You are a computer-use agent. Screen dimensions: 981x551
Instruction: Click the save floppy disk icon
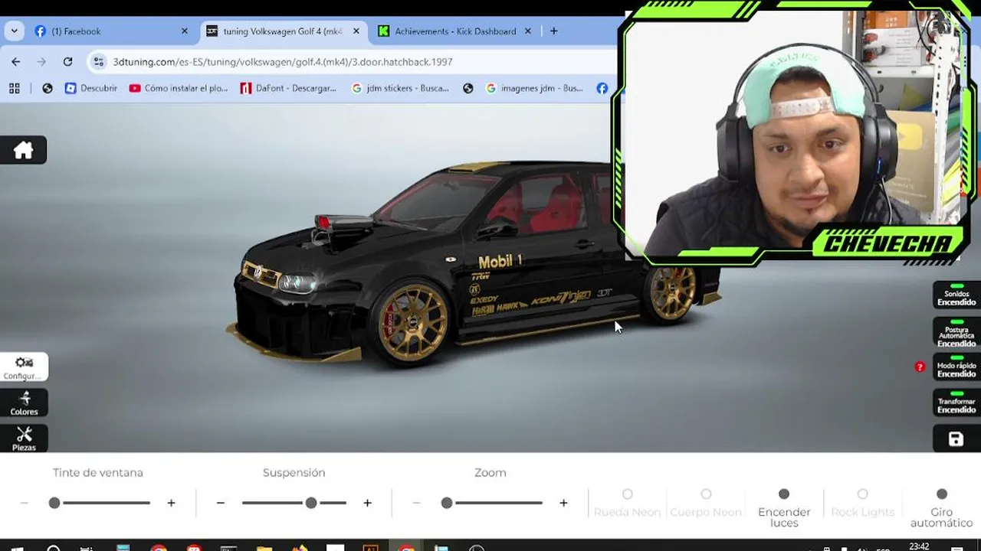pyautogui.click(x=956, y=439)
